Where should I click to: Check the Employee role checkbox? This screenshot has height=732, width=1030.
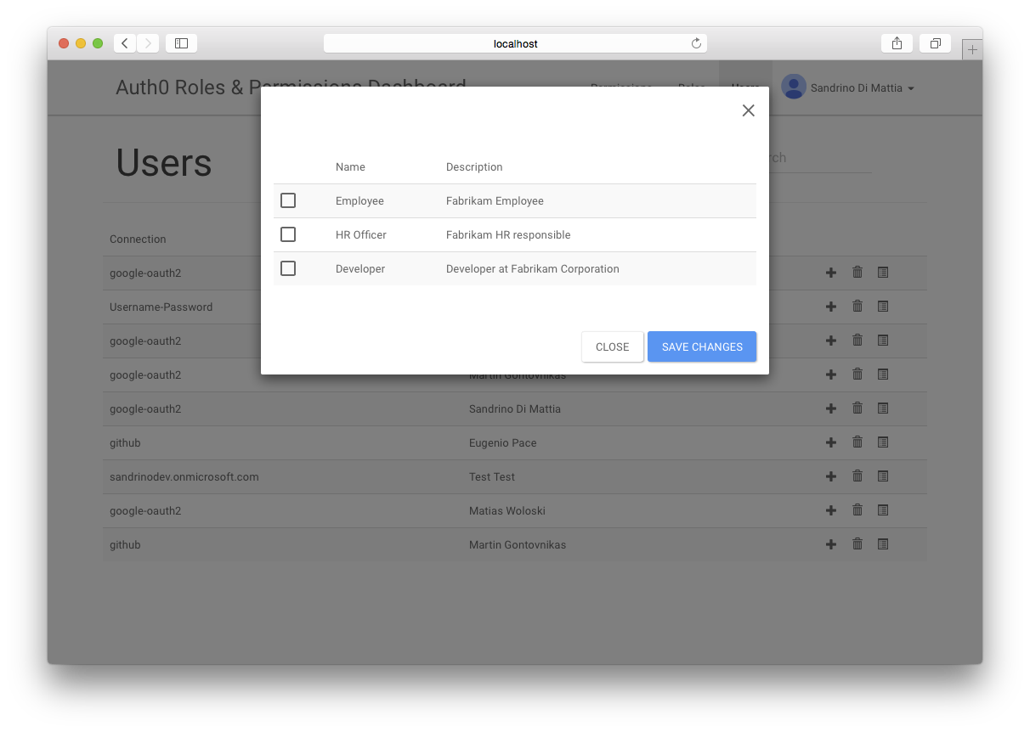[288, 200]
